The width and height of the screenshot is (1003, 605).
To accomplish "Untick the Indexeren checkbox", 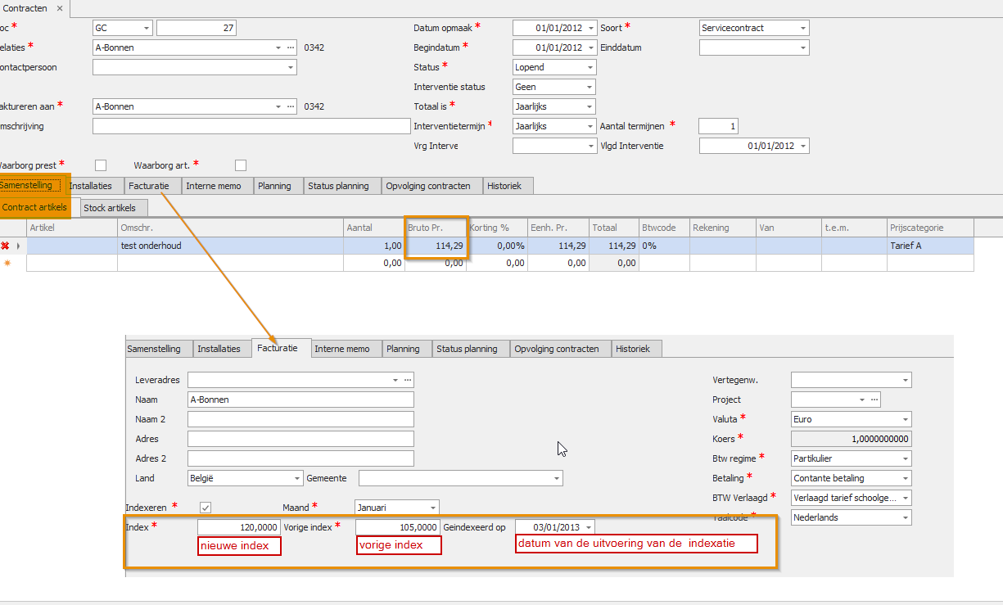I will pyautogui.click(x=206, y=508).
